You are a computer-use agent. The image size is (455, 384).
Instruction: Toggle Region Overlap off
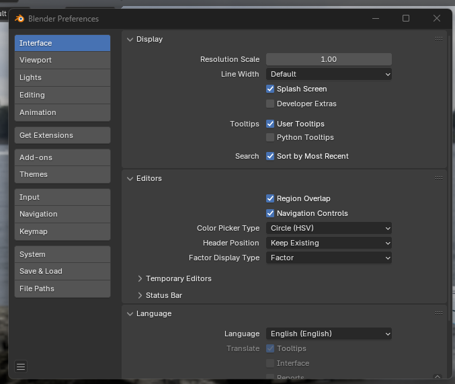click(270, 198)
